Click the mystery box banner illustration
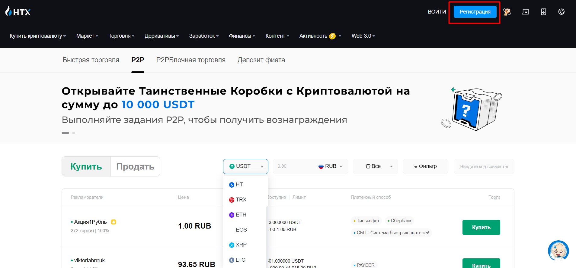This screenshot has width=576, height=268. [472, 109]
